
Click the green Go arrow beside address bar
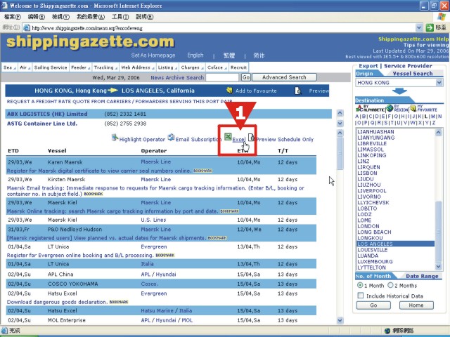point(430,27)
